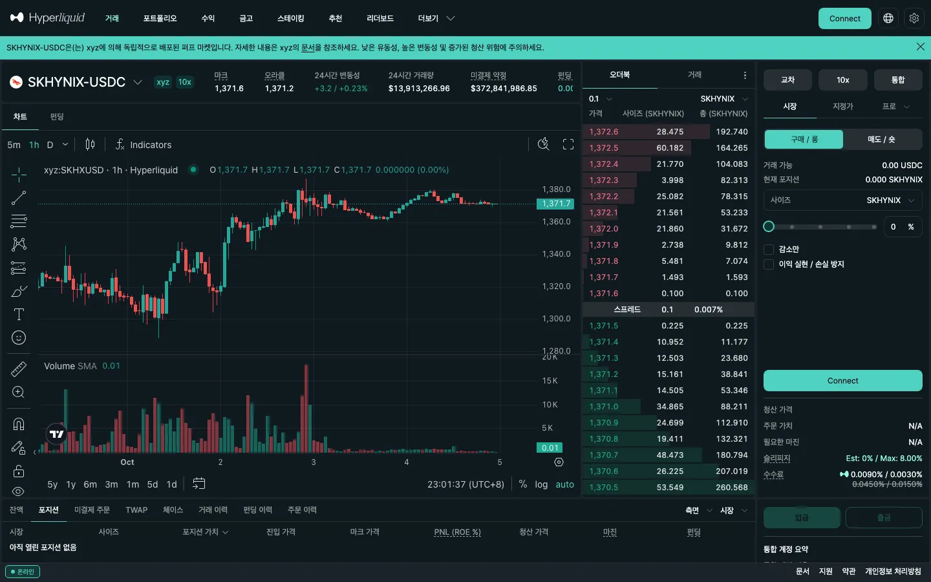This screenshot has width=931, height=582.
Task: Select 구매 / 롱 buy side
Action: [804, 139]
